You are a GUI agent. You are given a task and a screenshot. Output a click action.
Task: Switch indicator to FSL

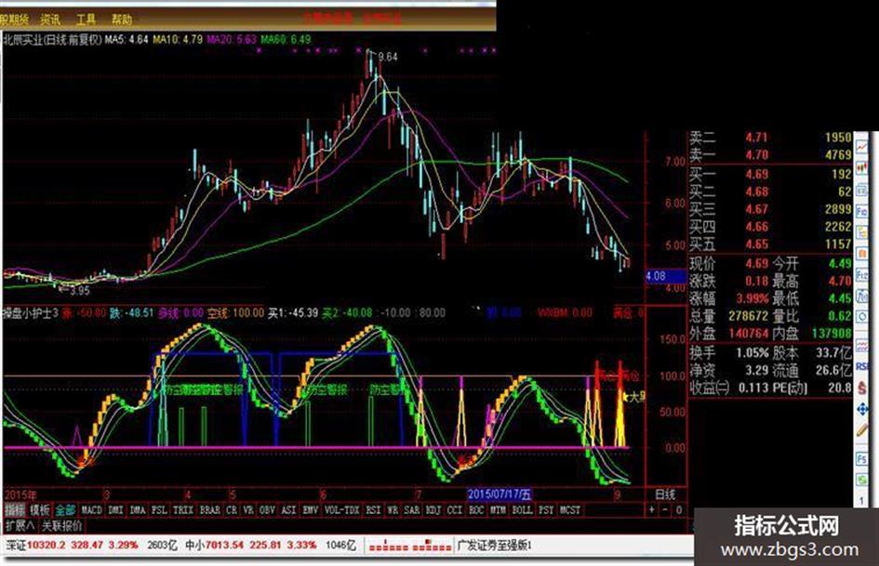pyautogui.click(x=159, y=510)
